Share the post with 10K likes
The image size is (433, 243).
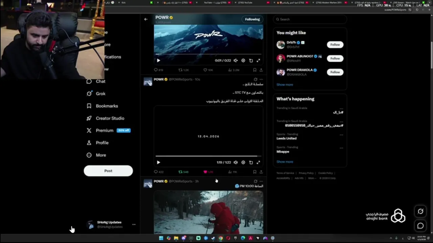click(261, 70)
